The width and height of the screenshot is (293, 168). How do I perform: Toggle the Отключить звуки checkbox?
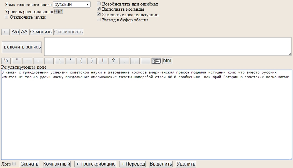pos(7,17)
